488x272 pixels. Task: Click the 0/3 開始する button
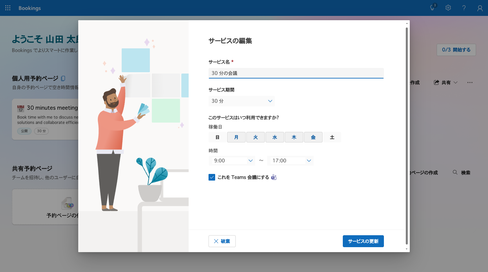456,50
